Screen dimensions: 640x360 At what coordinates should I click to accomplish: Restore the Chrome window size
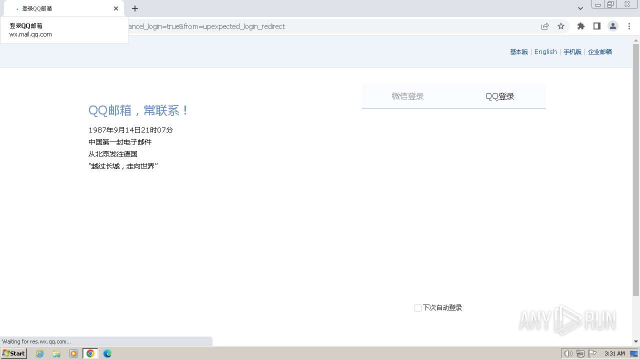[x=610, y=4]
